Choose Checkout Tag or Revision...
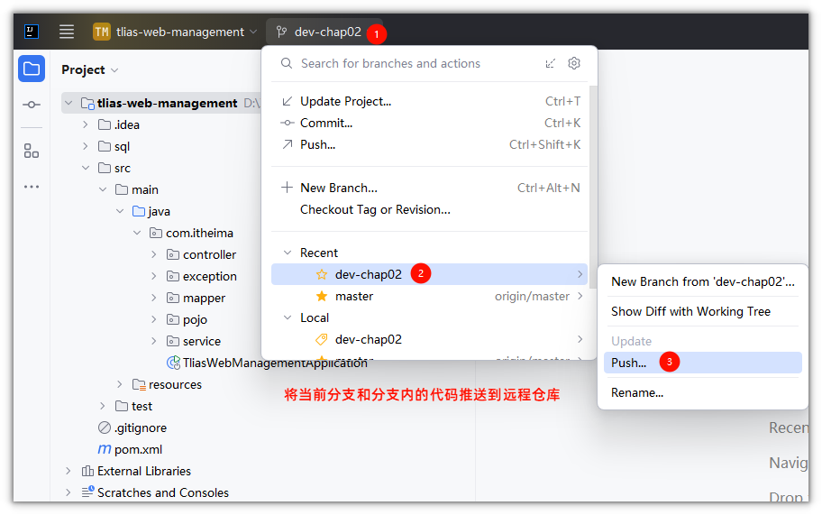822x515 pixels. pyautogui.click(x=429, y=210)
